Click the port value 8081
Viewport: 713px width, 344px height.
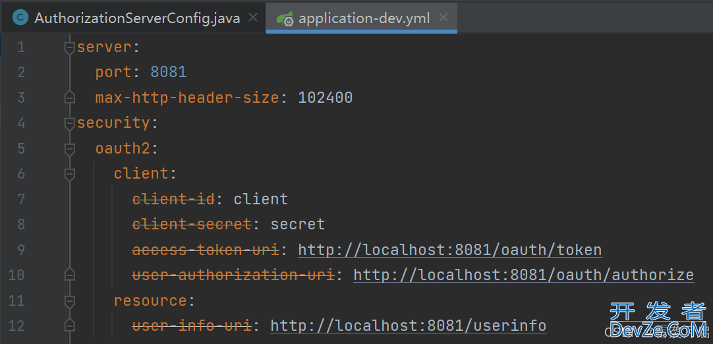[x=169, y=72]
